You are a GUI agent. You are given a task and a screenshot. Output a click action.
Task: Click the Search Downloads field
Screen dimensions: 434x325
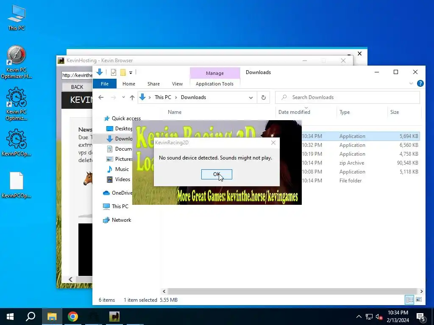click(348, 97)
